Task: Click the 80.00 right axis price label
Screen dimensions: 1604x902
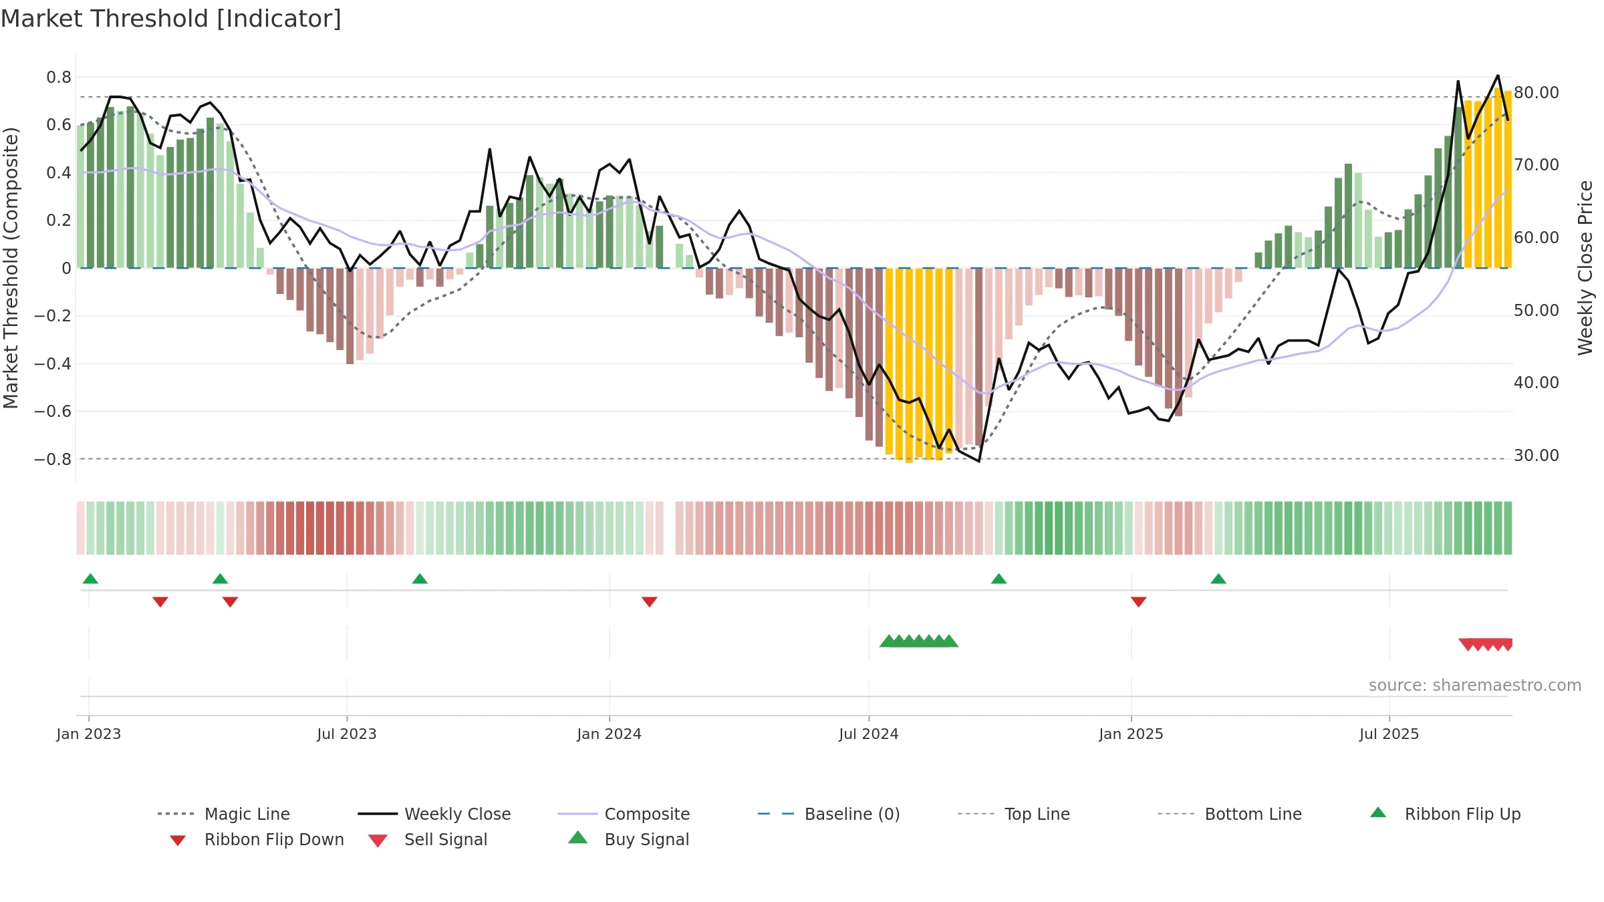Action: pos(1536,92)
